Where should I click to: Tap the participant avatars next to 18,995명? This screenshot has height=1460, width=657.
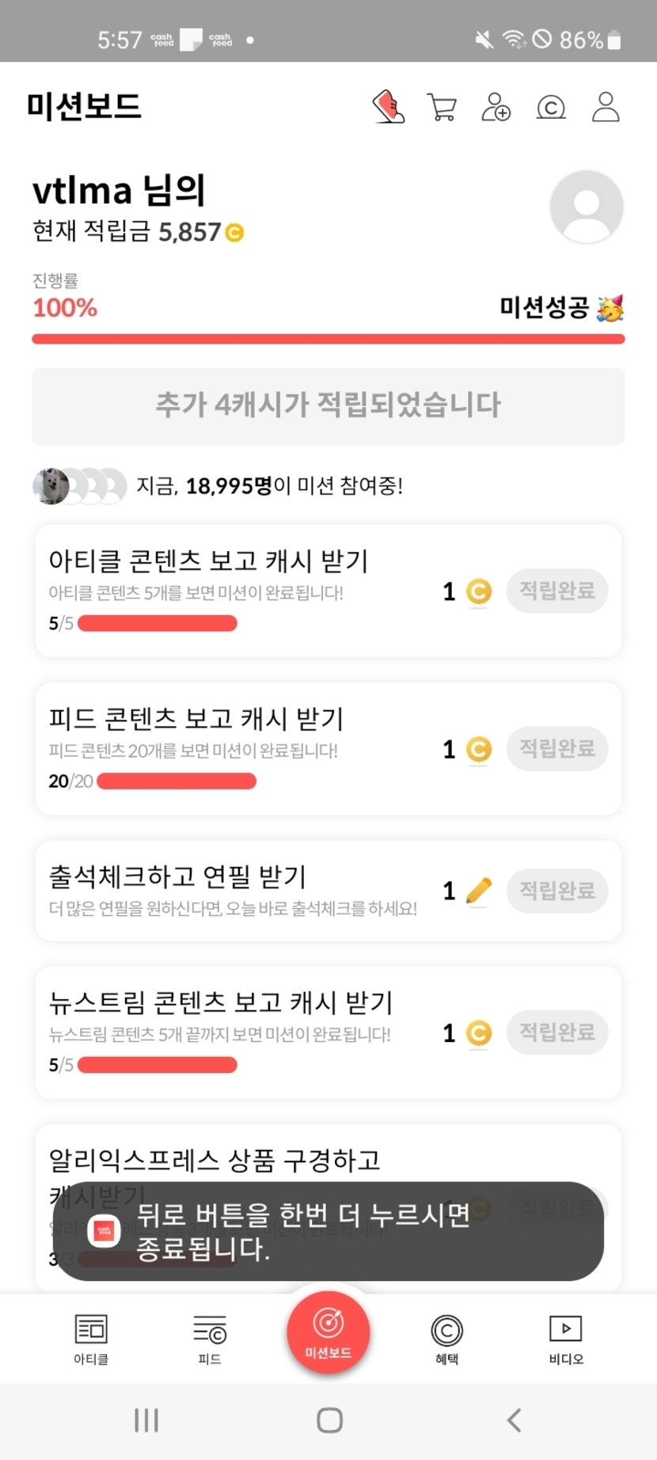(x=79, y=486)
